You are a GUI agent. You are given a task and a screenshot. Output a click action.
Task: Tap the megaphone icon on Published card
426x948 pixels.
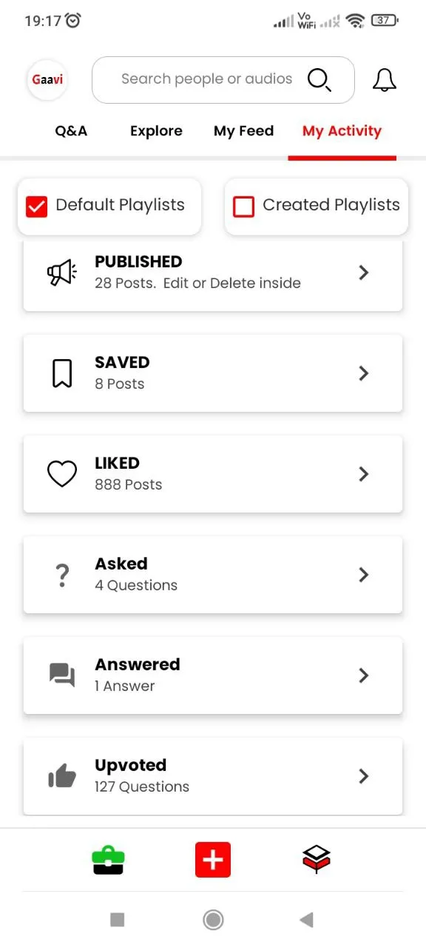pos(62,273)
